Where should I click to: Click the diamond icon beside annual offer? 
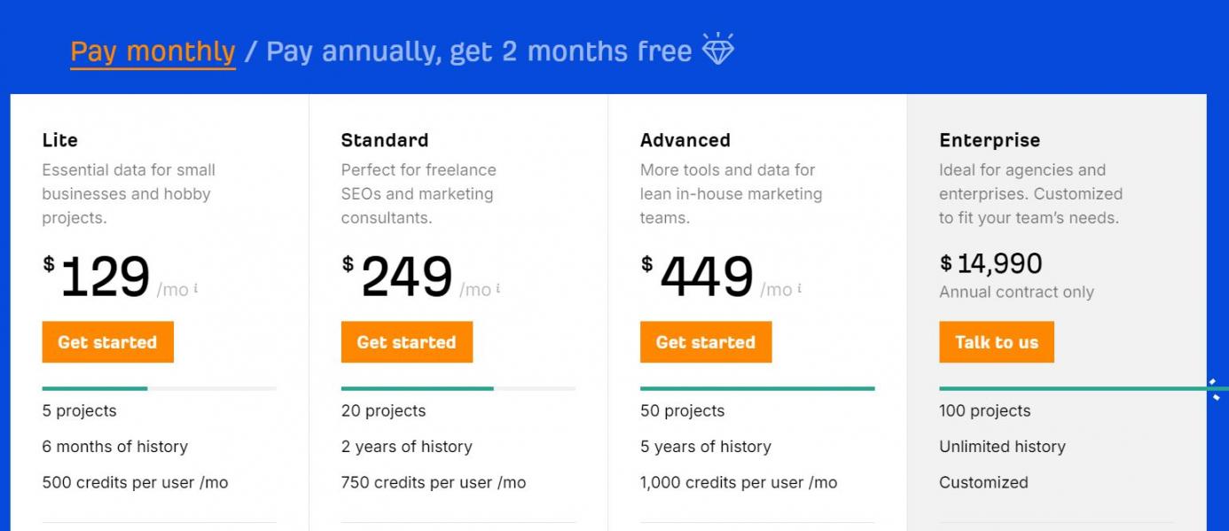click(718, 50)
